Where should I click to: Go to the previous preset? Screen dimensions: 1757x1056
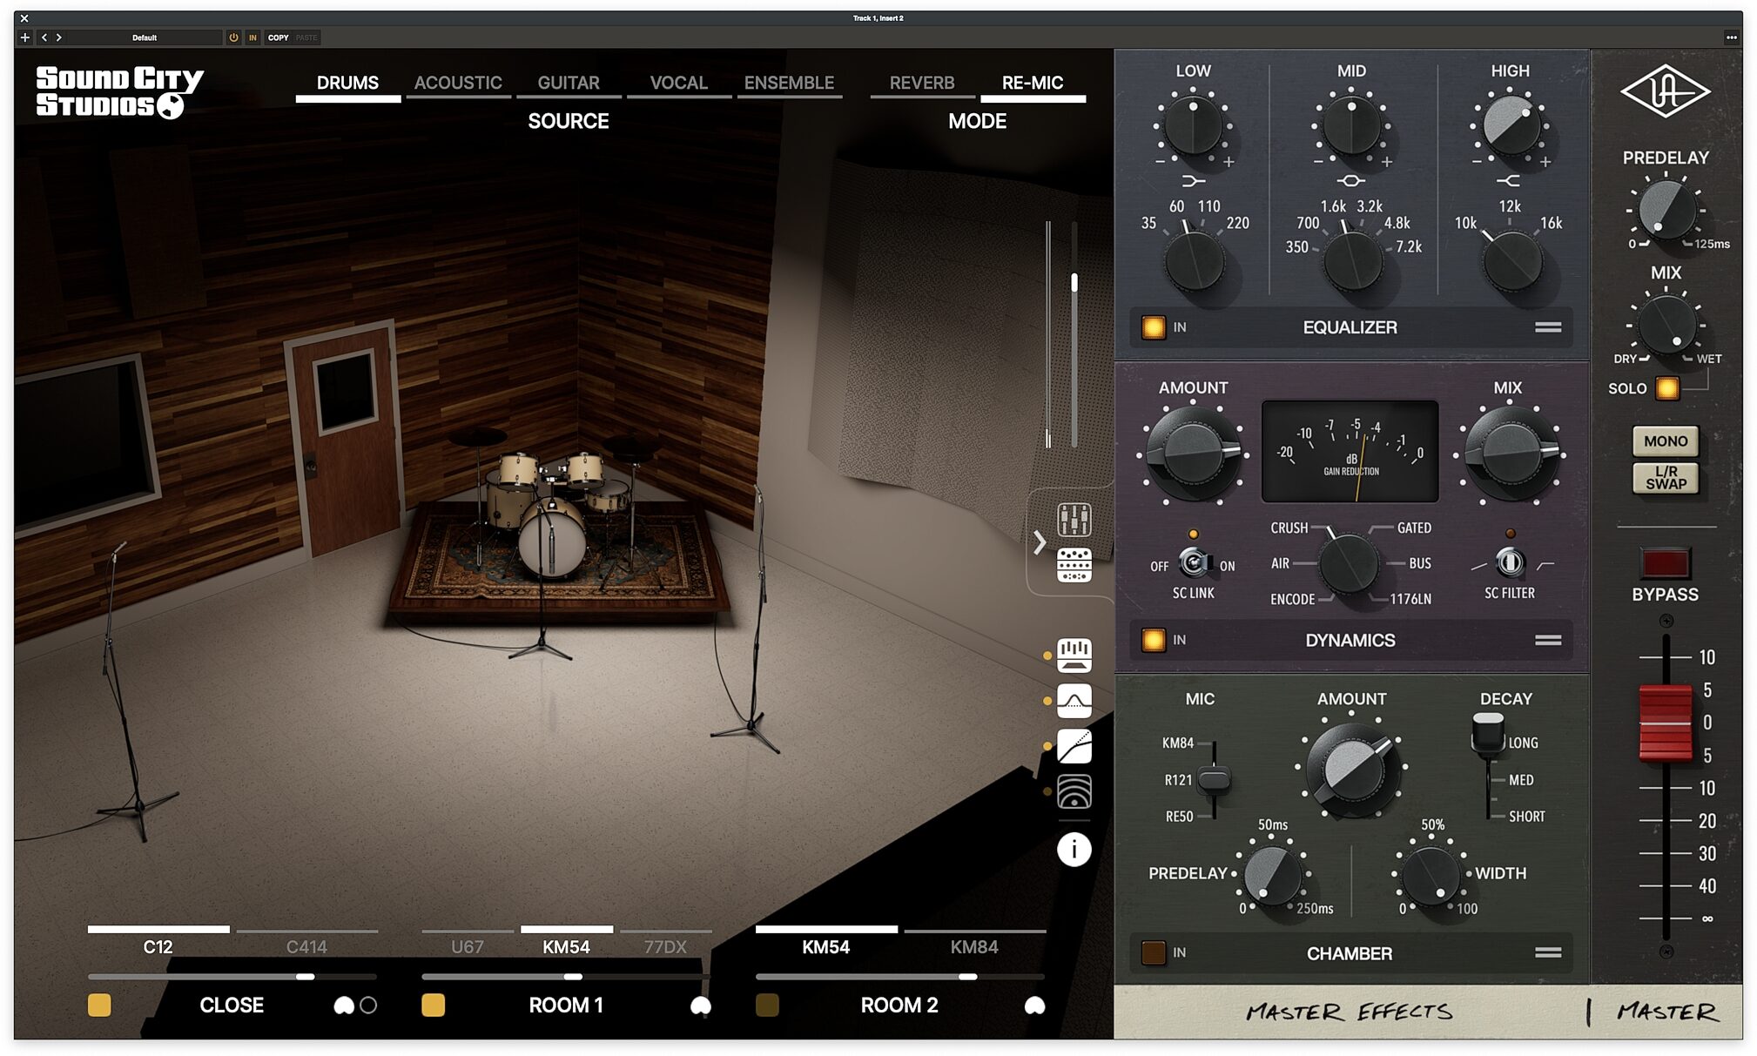(x=44, y=37)
